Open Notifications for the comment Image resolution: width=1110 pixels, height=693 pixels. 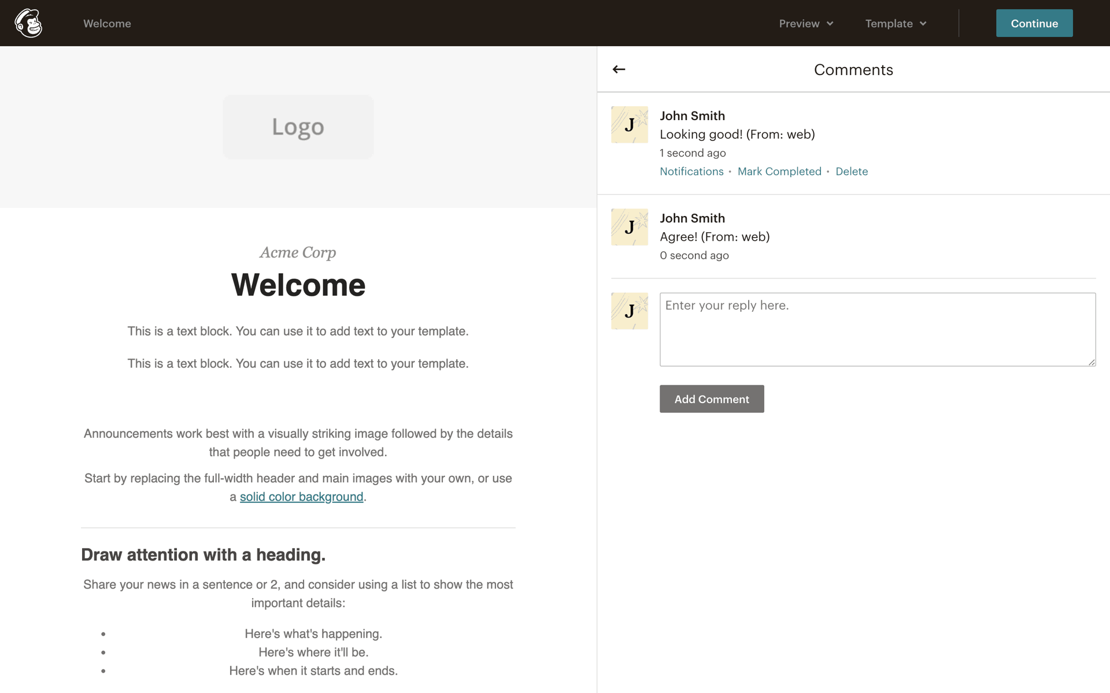pyautogui.click(x=691, y=172)
